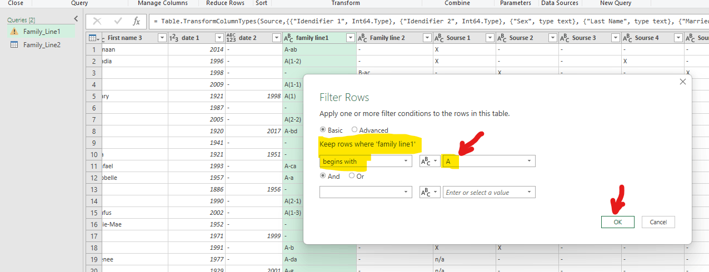Confirm the filter with OK
This screenshot has height=272, width=709.
[x=617, y=221]
